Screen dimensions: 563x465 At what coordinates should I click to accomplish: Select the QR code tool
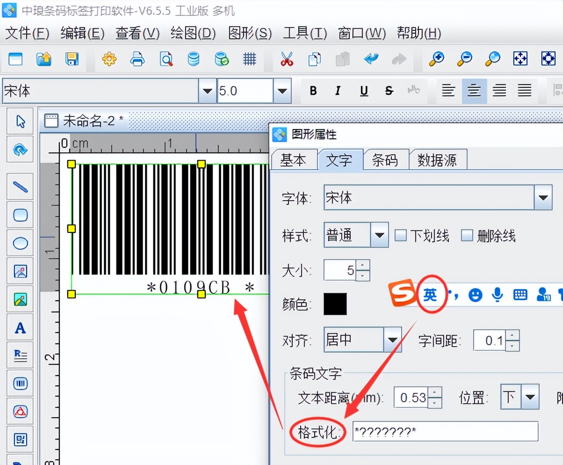pos(20,439)
